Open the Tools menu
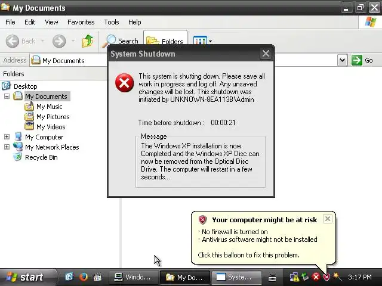 [x=112, y=22]
